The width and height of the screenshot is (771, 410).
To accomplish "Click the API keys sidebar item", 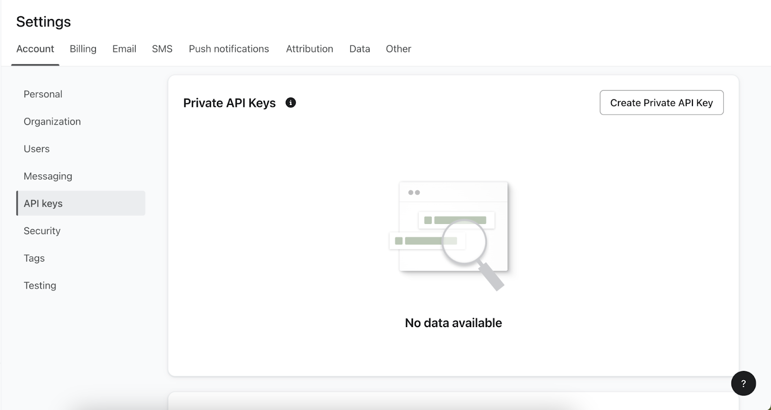I will pyautogui.click(x=43, y=204).
